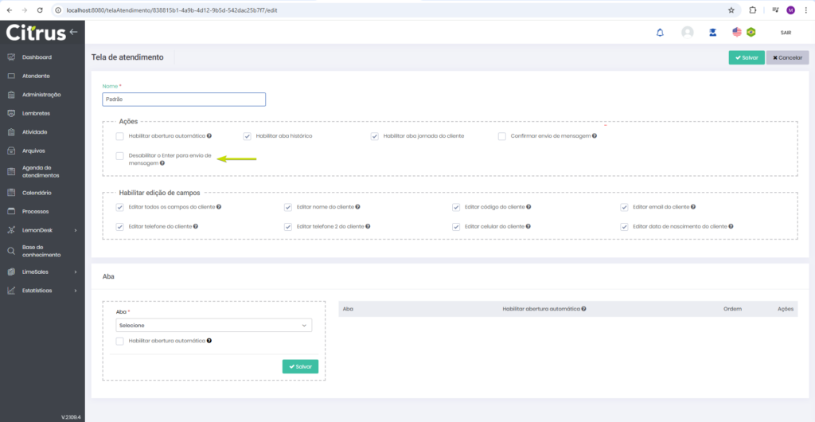Click the notification bell icon
The height and width of the screenshot is (422, 815).
pos(659,33)
